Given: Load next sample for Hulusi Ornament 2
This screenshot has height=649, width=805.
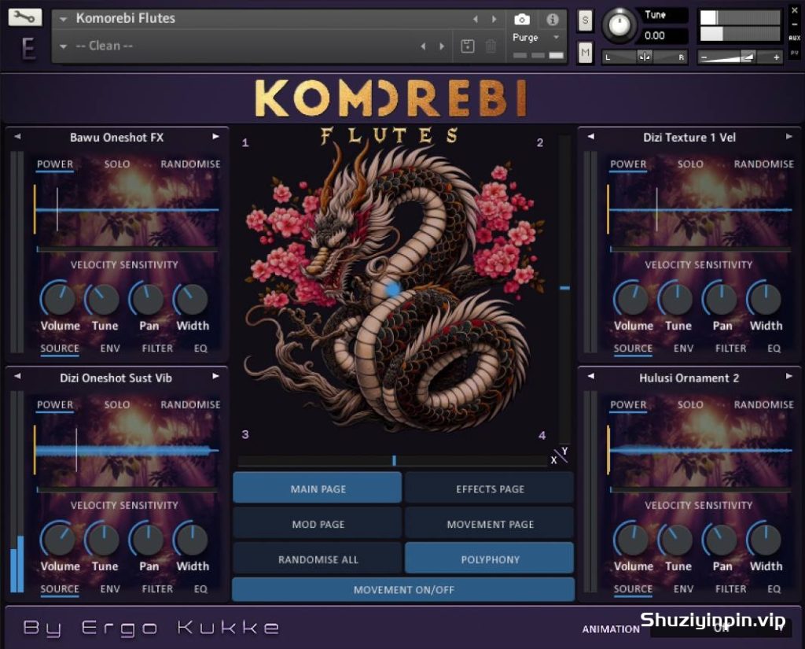Looking at the screenshot, I should [789, 376].
